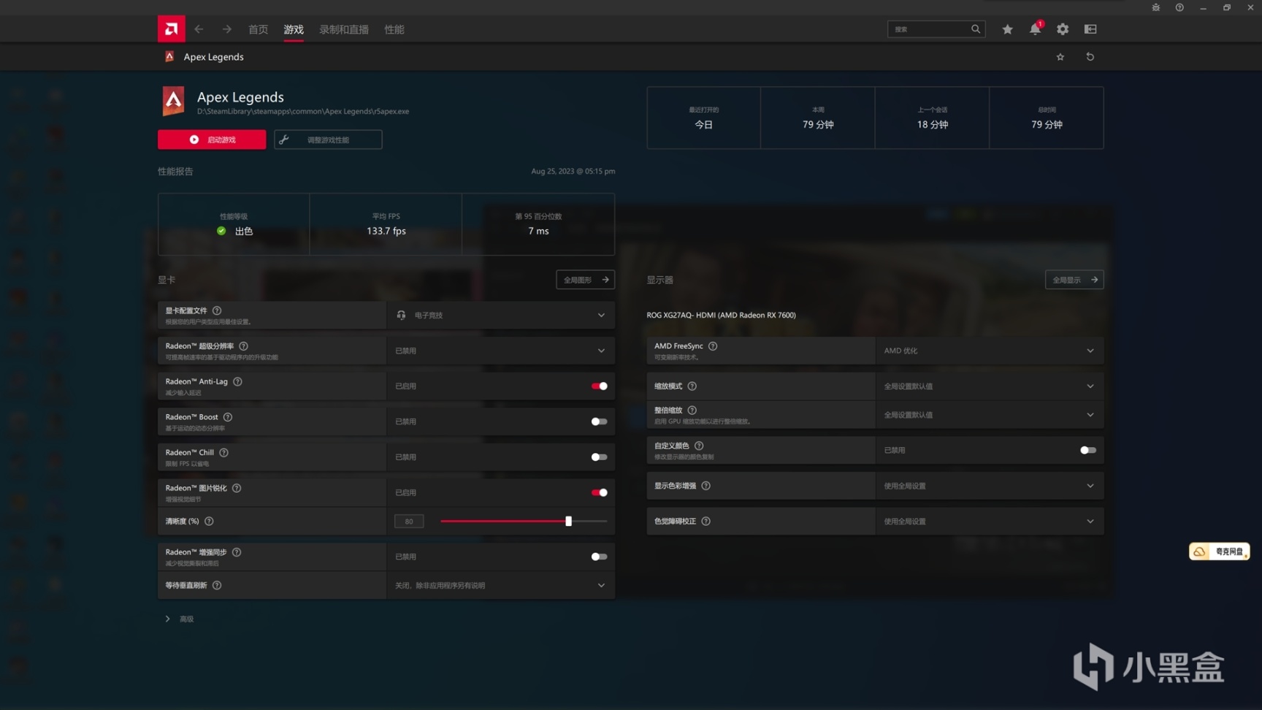Click the 上一个会话 18 分钟 card

(932, 118)
